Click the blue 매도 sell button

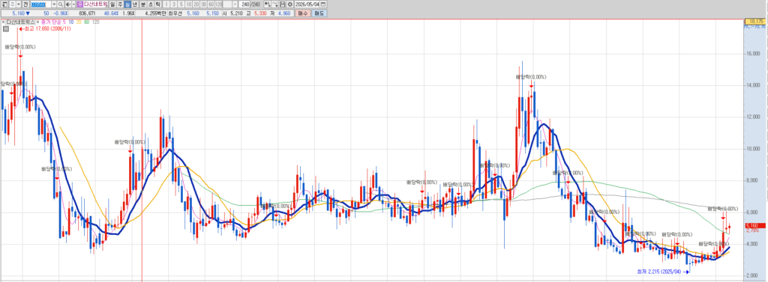[319, 13]
